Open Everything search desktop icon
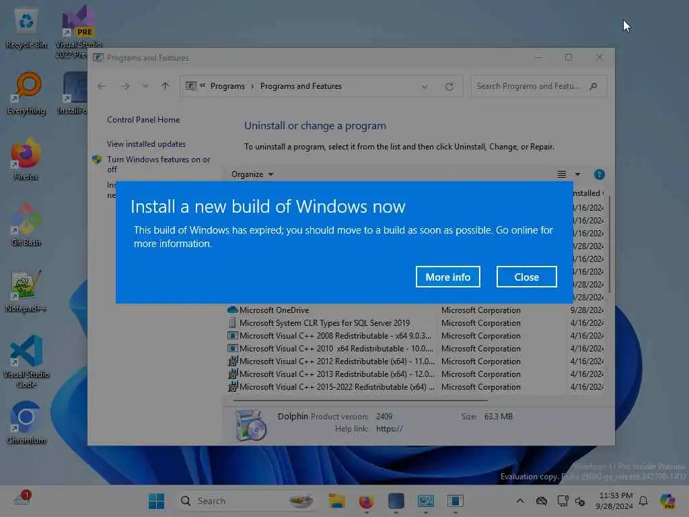 click(26, 93)
